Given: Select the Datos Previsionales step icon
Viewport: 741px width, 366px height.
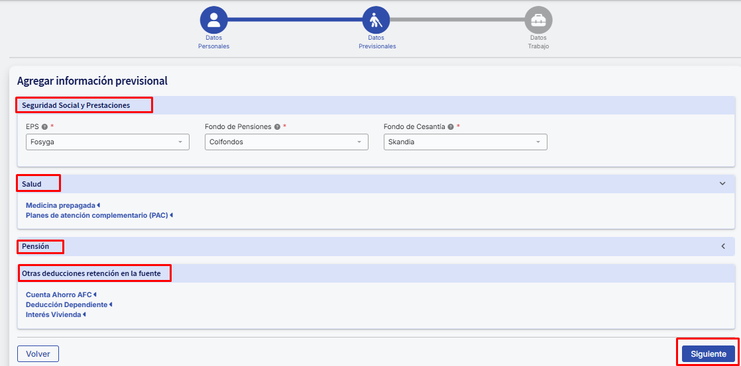Looking at the screenshot, I should coord(376,20).
